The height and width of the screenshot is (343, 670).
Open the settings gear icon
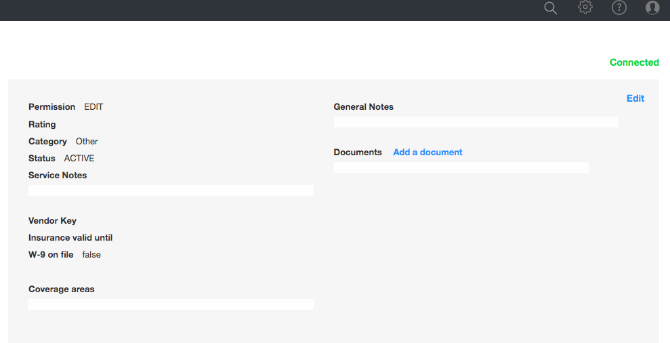coord(585,7)
